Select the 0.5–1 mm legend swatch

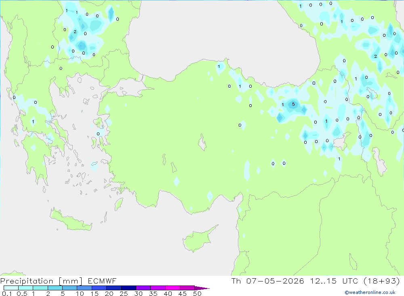(26, 288)
